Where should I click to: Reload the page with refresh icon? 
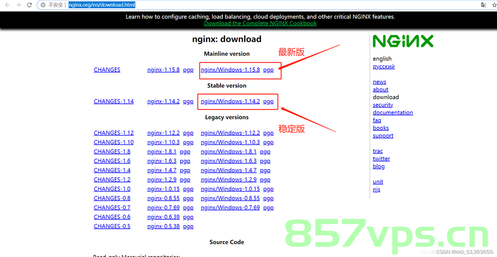pyautogui.click(x=29, y=5)
